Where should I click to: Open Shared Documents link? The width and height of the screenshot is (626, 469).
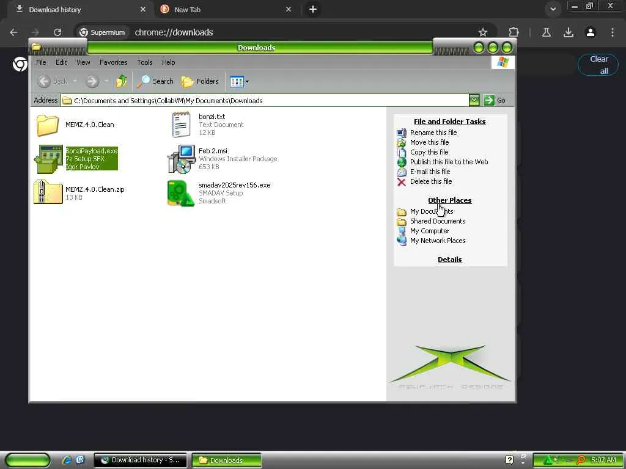(438, 221)
